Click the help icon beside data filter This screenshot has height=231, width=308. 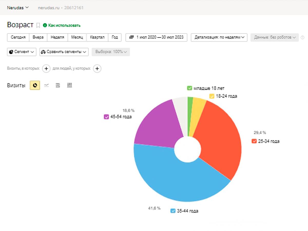pyautogui.click(x=302, y=37)
